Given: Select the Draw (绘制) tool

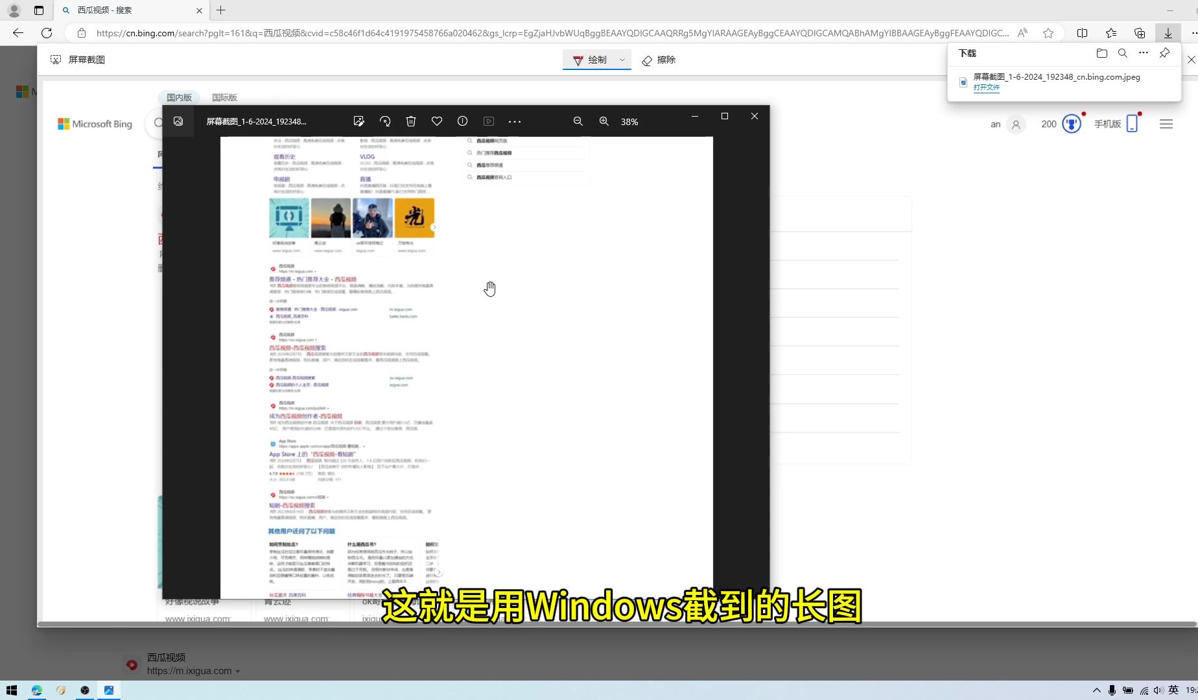Looking at the screenshot, I should coord(589,60).
